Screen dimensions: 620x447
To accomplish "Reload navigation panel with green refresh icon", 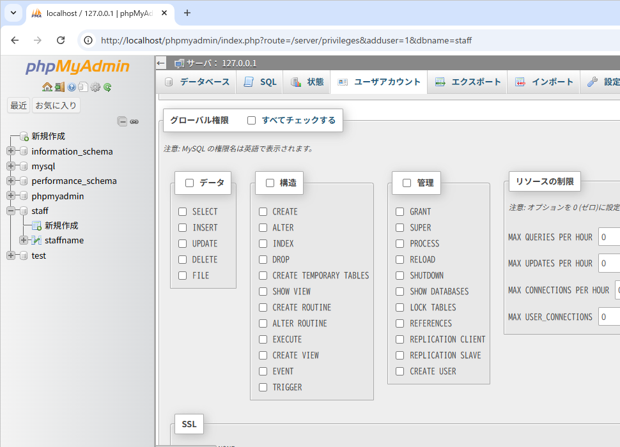I will point(107,87).
